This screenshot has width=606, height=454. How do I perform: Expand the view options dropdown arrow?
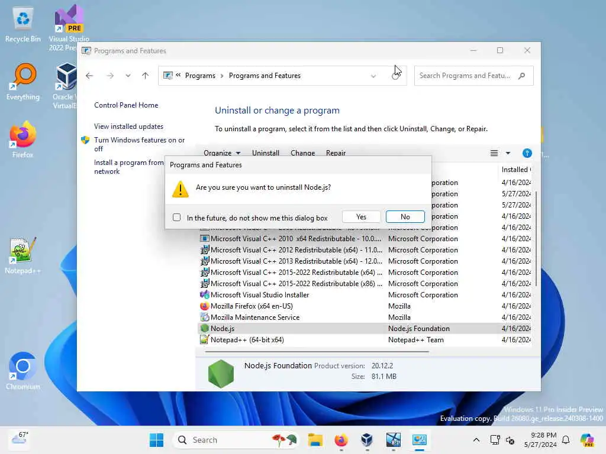click(x=508, y=153)
